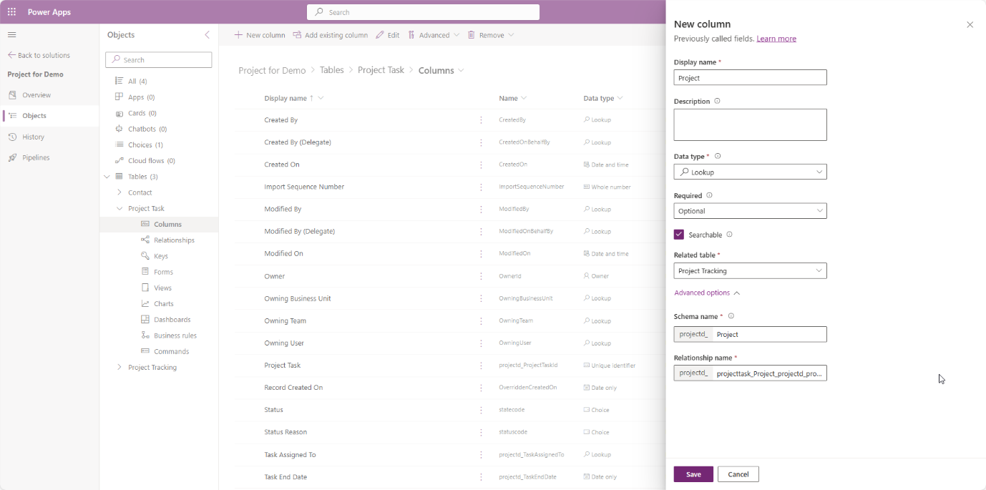Toggle the hamburger navigation menu

tap(12, 34)
